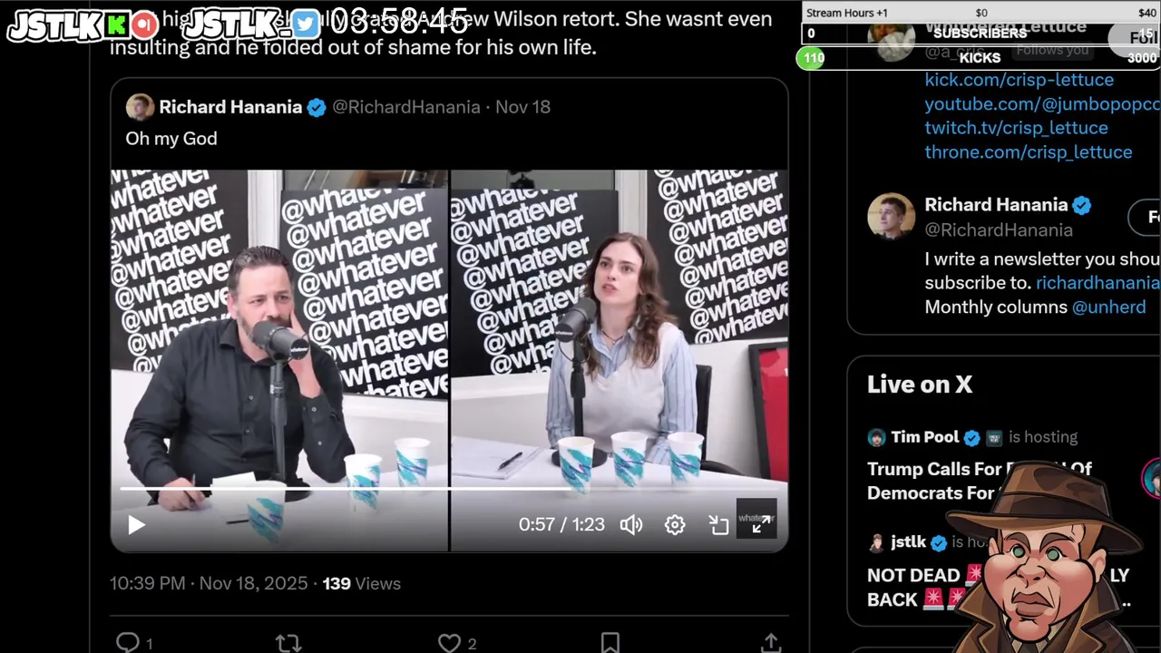Toggle picture-in-picture mode for the video

pos(718,525)
